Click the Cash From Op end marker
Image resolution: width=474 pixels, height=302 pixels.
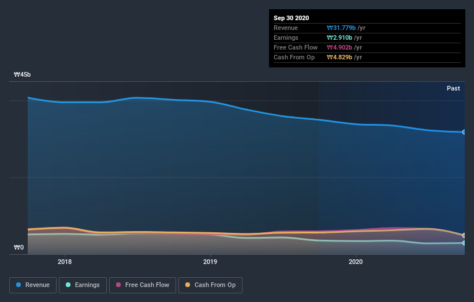464,235
